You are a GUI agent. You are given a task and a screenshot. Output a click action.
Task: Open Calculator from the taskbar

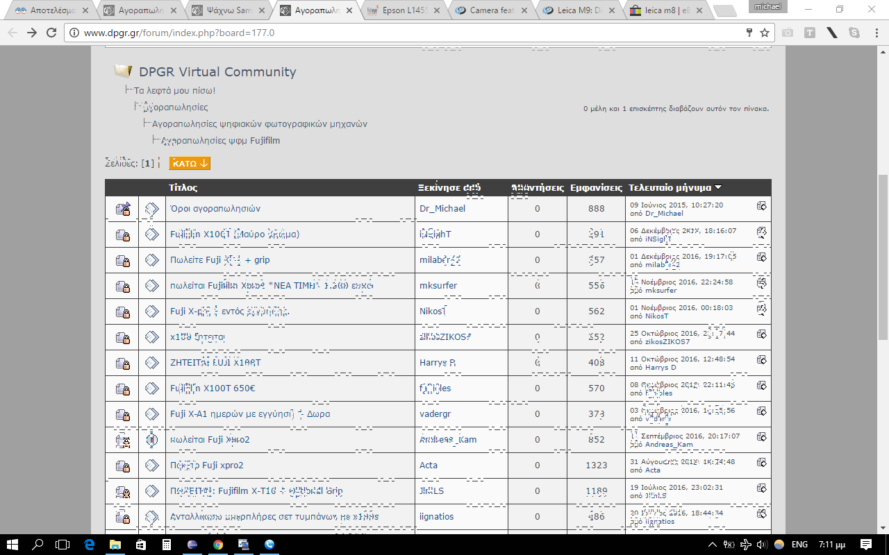click(167, 545)
